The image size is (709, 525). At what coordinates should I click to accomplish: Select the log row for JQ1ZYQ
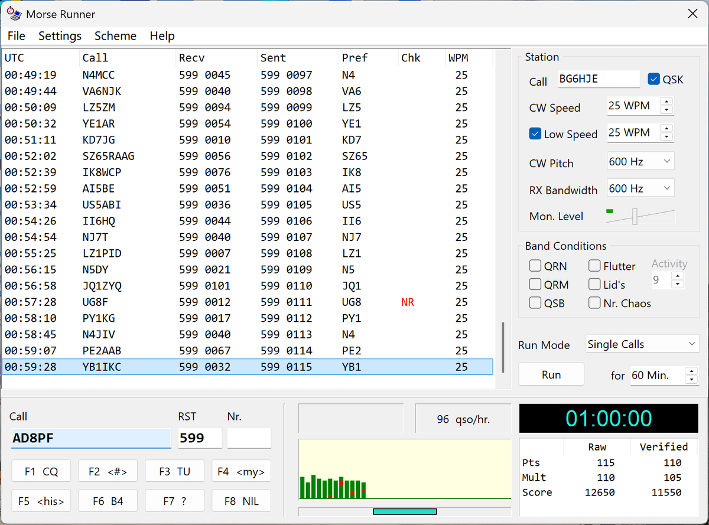point(248,286)
